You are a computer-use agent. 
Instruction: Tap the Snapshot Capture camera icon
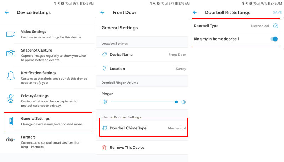coord(11,53)
